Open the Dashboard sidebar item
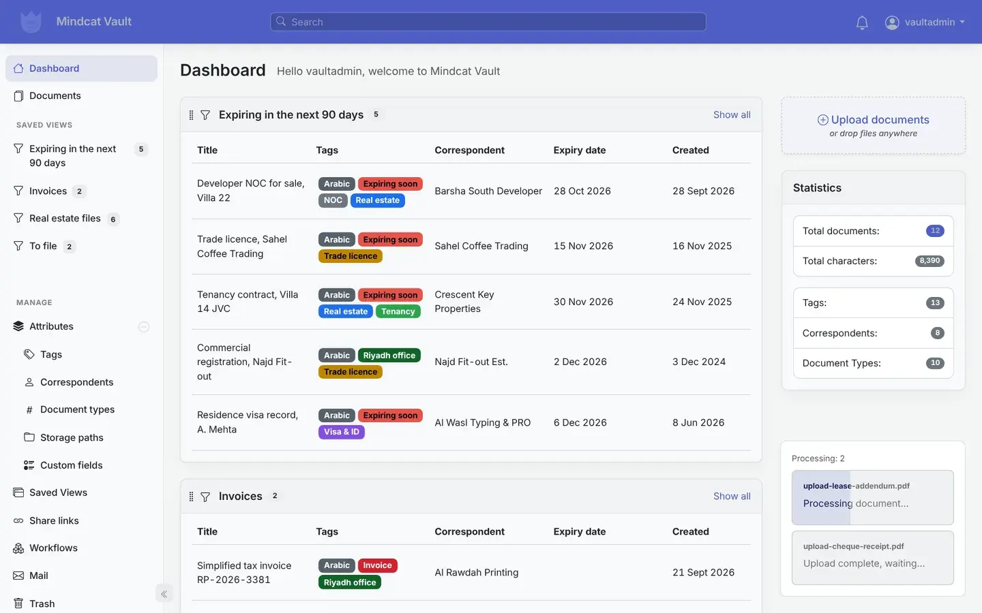This screenshot has width=982, height=613. point(81,69)
